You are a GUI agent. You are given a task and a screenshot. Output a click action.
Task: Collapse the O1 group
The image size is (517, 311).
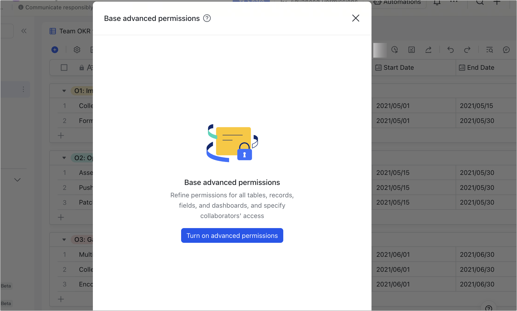point(64,91)
